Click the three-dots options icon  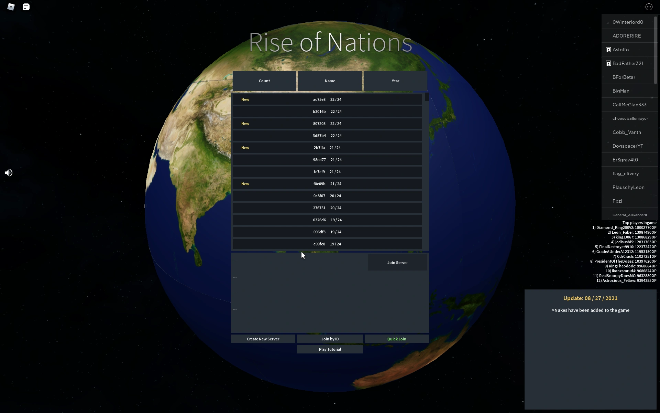tap(649, 7)
